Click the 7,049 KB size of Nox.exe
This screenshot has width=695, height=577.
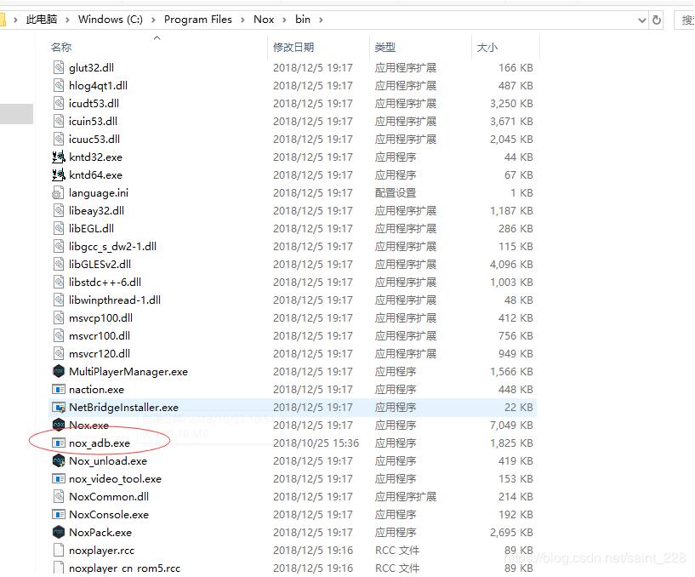pyautogui.click(x=511, y=425)
